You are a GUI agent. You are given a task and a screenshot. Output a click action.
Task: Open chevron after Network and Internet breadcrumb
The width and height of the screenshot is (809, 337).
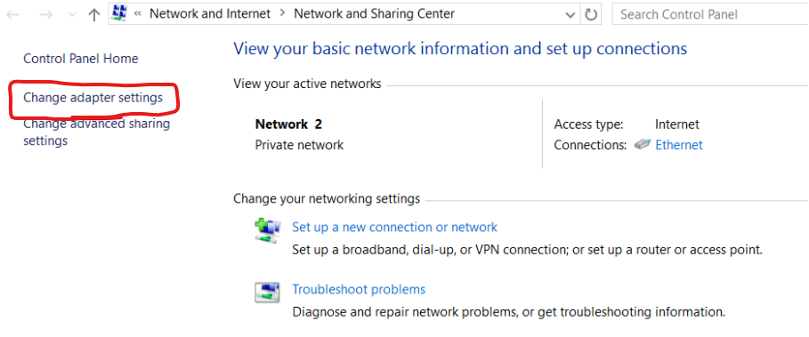(282, 13)
